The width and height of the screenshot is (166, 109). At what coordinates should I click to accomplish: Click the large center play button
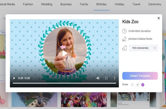point(64,53)
